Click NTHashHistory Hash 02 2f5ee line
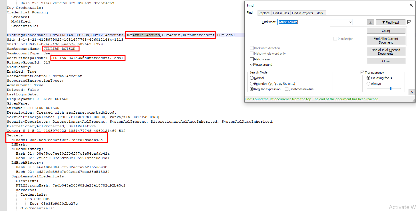 point(63,158)
